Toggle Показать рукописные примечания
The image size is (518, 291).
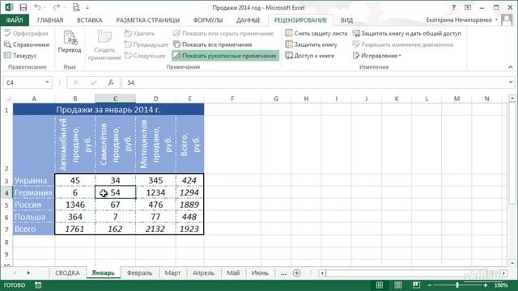click(x=225, y=56)
